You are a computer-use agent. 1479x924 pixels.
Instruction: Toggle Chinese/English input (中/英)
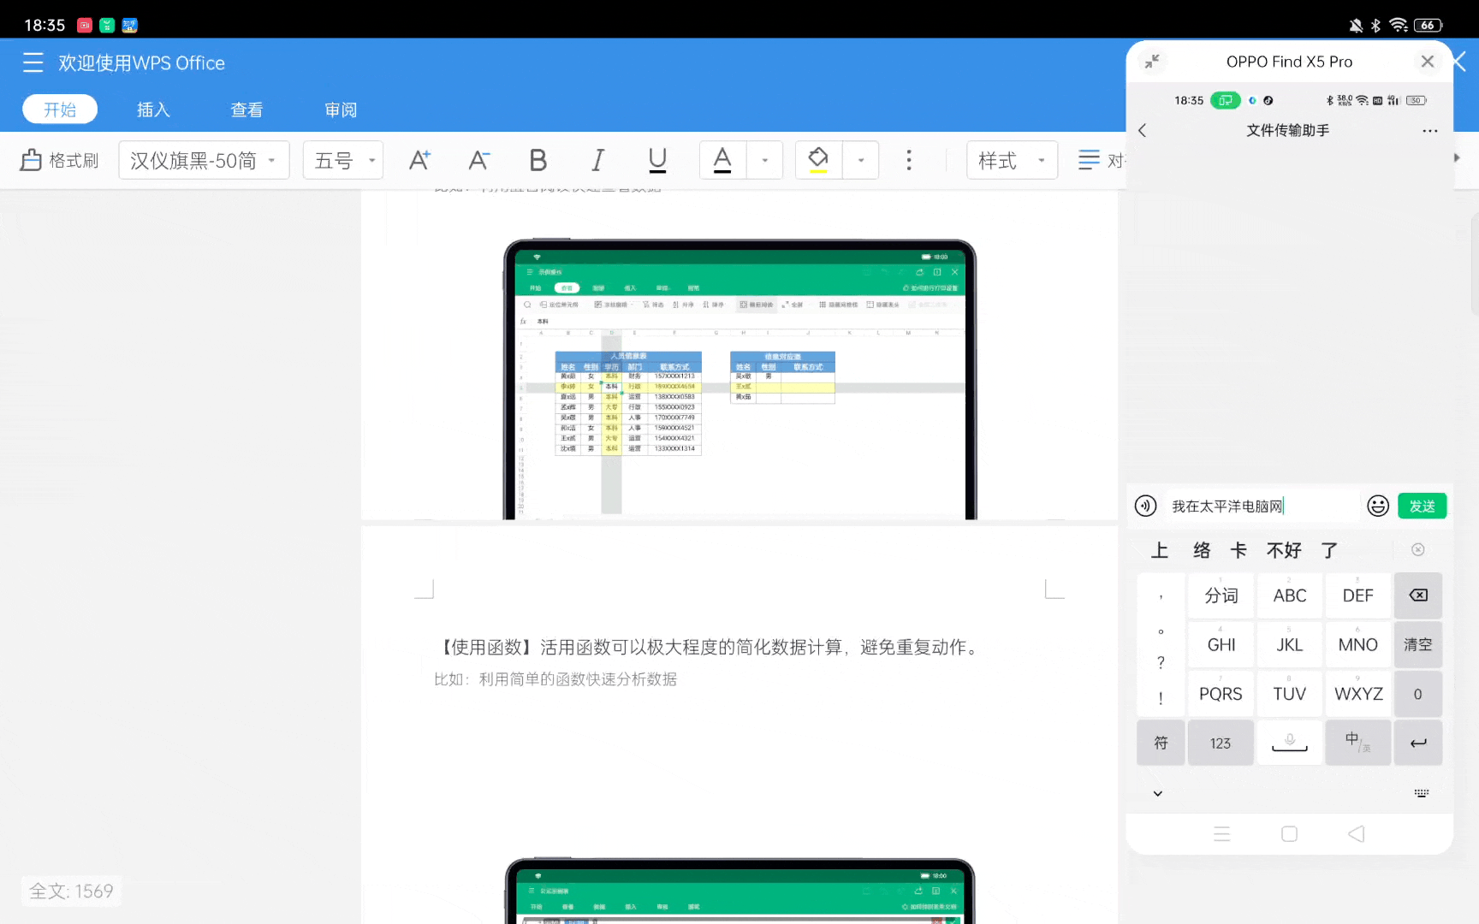[x=1358, y=743]
